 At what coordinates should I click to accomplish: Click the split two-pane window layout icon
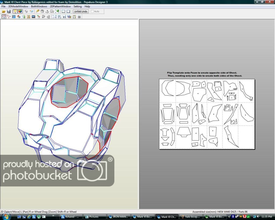click(63, 11)
